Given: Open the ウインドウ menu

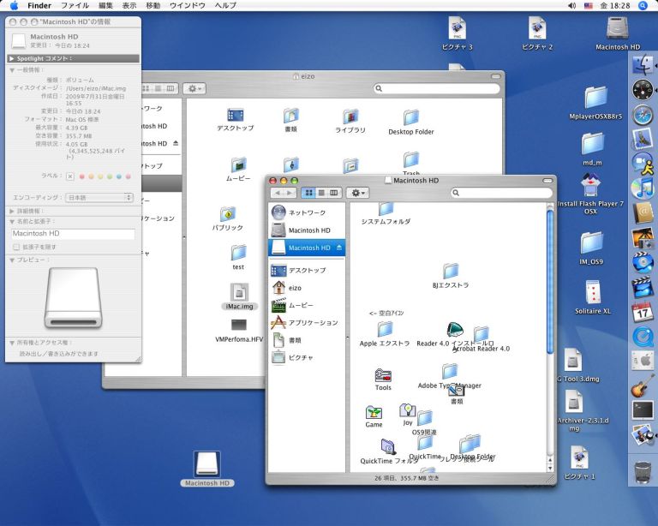Looking at the screenshot, I should pyautogui.click(x=187, y=5).
